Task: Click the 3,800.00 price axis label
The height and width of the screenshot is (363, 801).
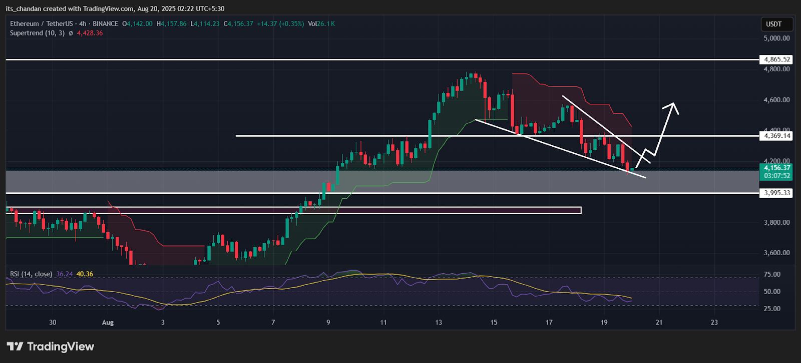Action: 777,222
